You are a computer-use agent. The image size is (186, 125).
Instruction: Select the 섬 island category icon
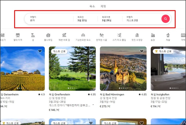33,37
